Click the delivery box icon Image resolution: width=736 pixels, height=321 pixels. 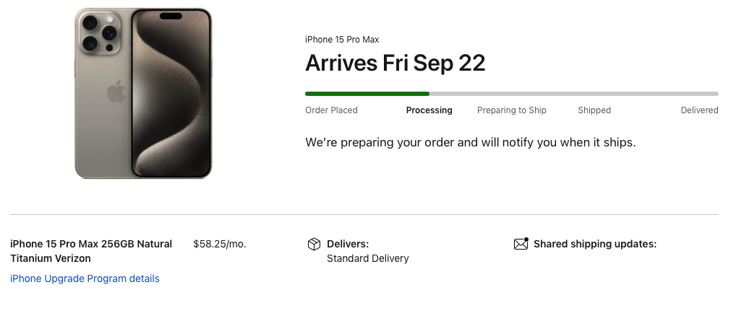click(x=314, y=245)
